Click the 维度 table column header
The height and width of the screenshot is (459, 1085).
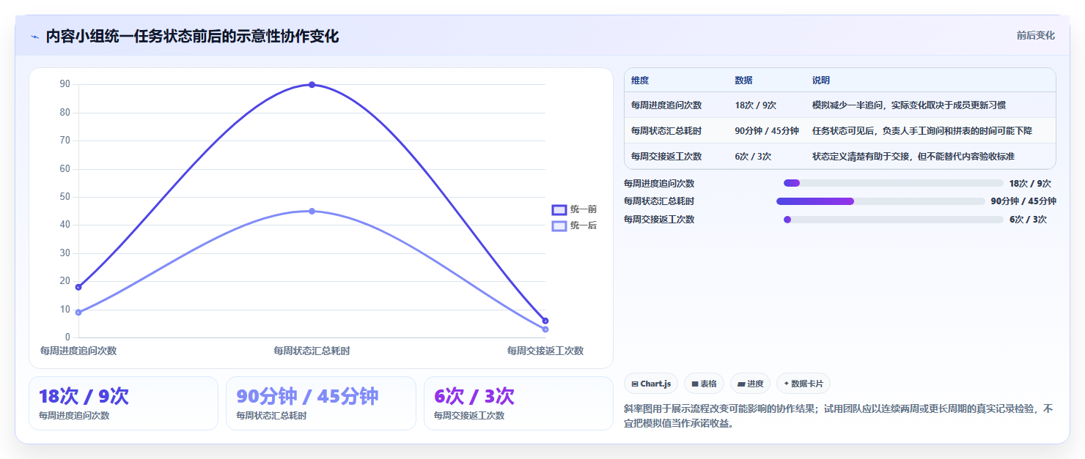(640, 81)
